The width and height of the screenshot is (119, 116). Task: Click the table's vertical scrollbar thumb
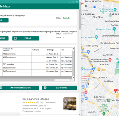73,63
